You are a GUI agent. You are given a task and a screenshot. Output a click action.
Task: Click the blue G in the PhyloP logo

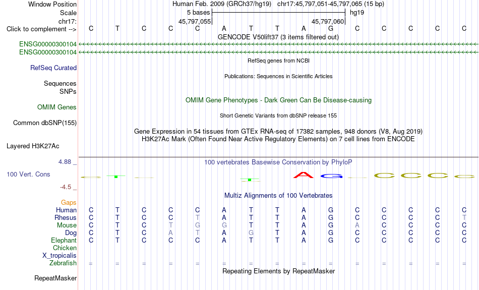(331, 176)
